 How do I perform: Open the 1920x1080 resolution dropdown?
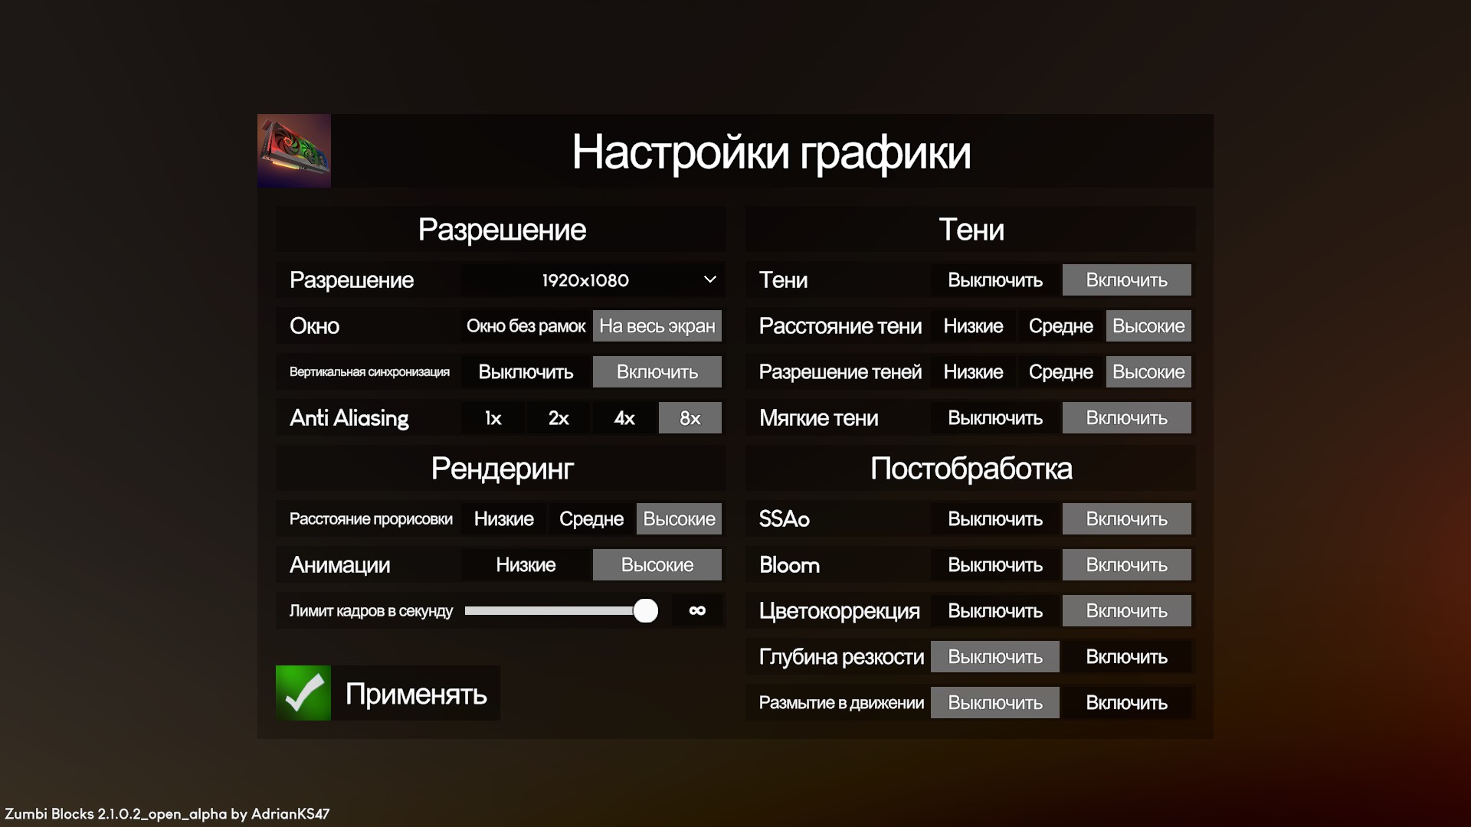tap(591, 280)
